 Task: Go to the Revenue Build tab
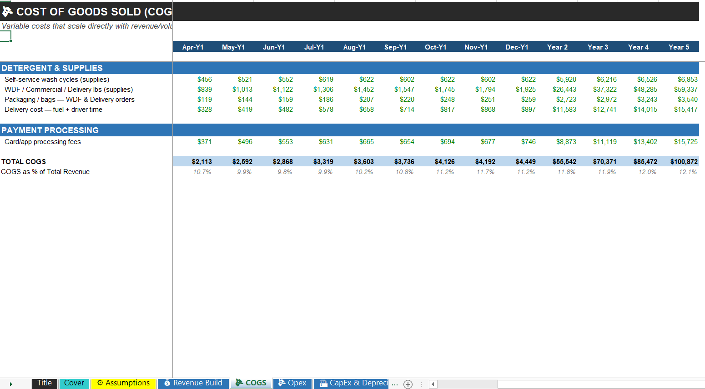point(193,383)
